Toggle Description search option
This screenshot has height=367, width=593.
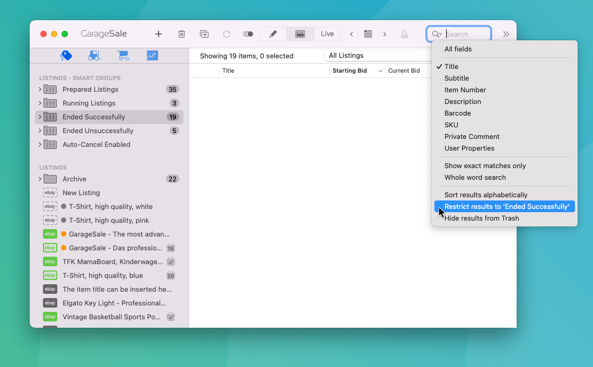504,102
